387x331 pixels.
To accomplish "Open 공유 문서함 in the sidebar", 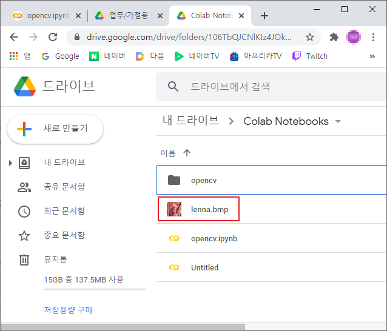I will click(x=64, y=187).
